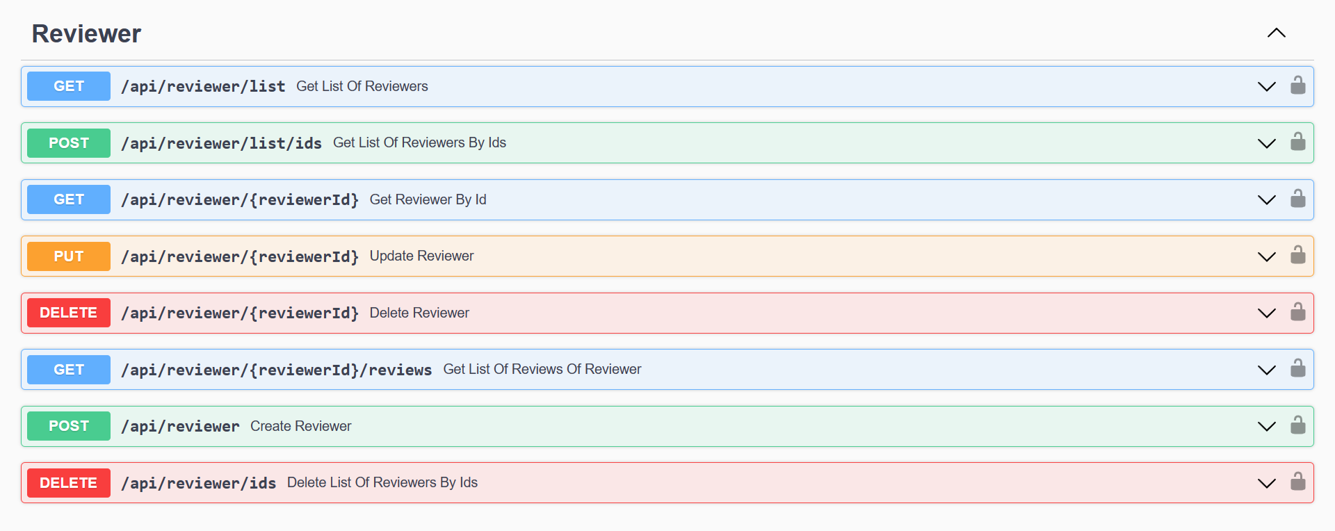Viewport: 1335px width, 531px height.
Task: Click the lock icon on Update Reviewer row
Action: 1297,256
